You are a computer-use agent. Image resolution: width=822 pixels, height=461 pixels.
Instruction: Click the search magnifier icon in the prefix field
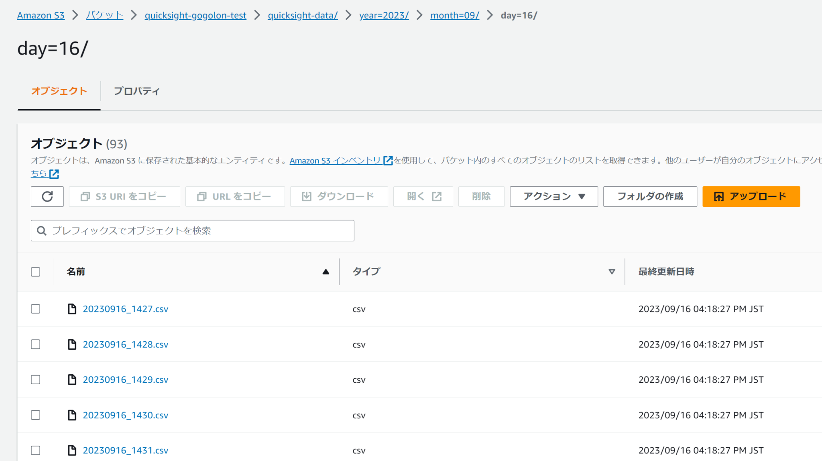point(42,230)
